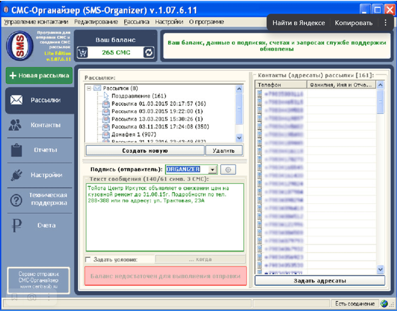Open signature settings gear button
The height and width of the screenshot is (311, 397).
click(x=228, y=169)
